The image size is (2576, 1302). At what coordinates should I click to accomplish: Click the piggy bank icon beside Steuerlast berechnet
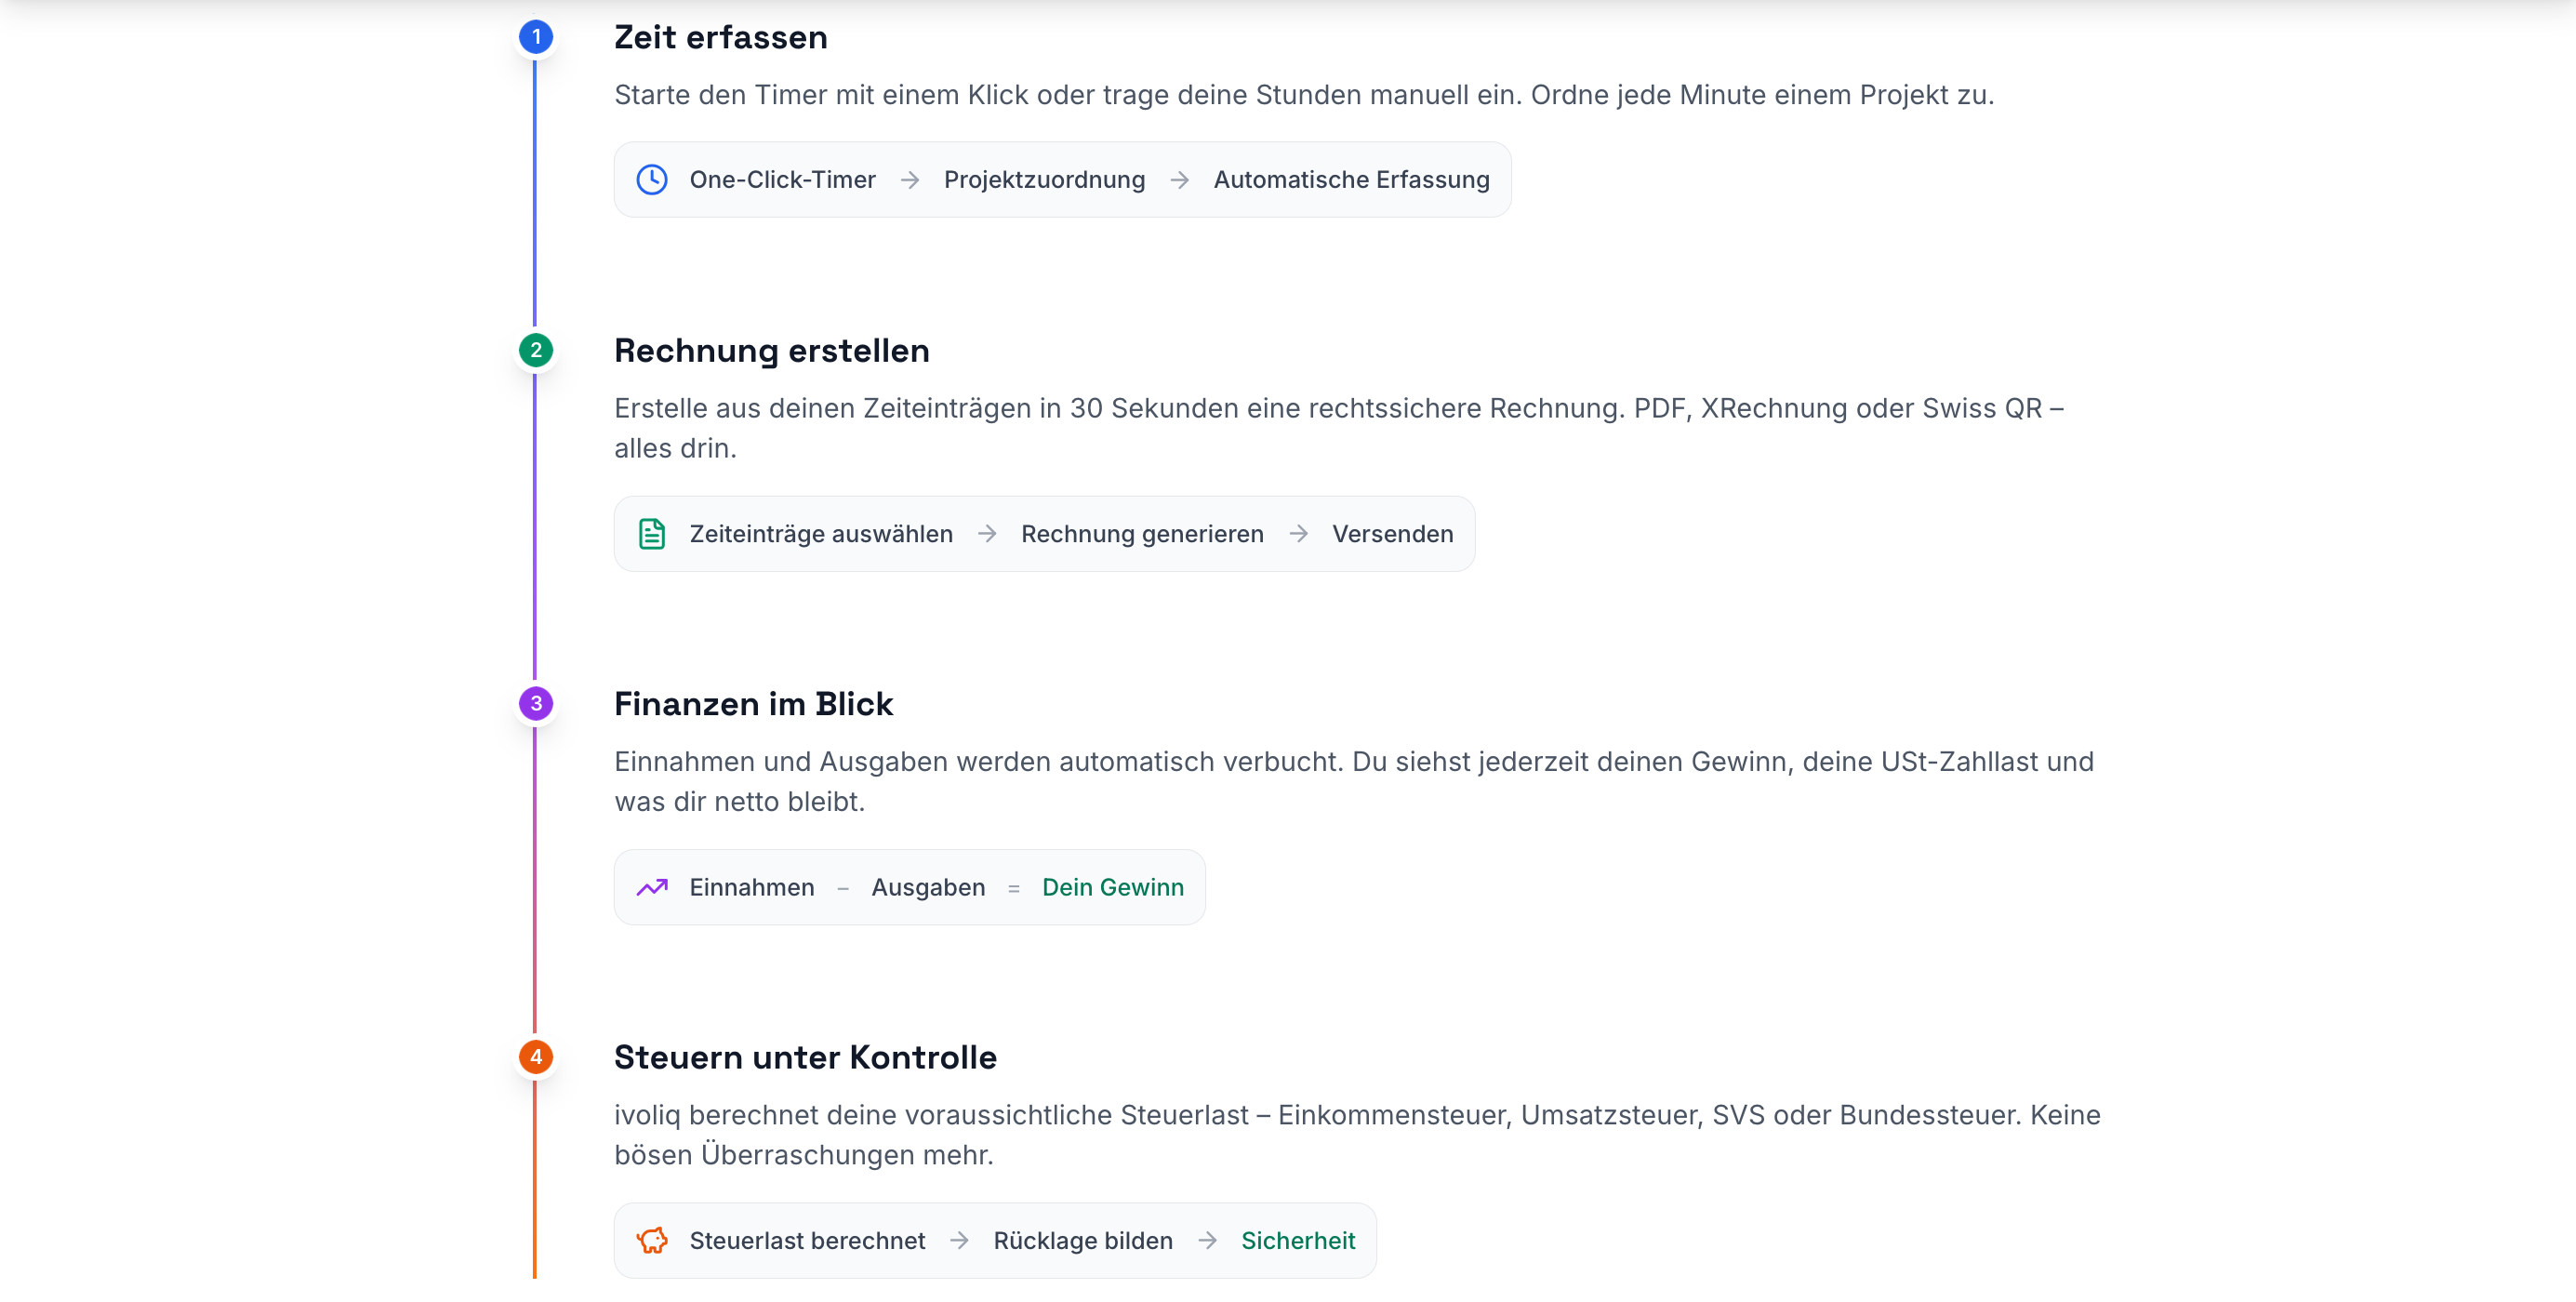652,1240
